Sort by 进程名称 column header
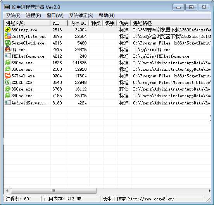This screenshot has width=214, height=205. click(27, 23)
